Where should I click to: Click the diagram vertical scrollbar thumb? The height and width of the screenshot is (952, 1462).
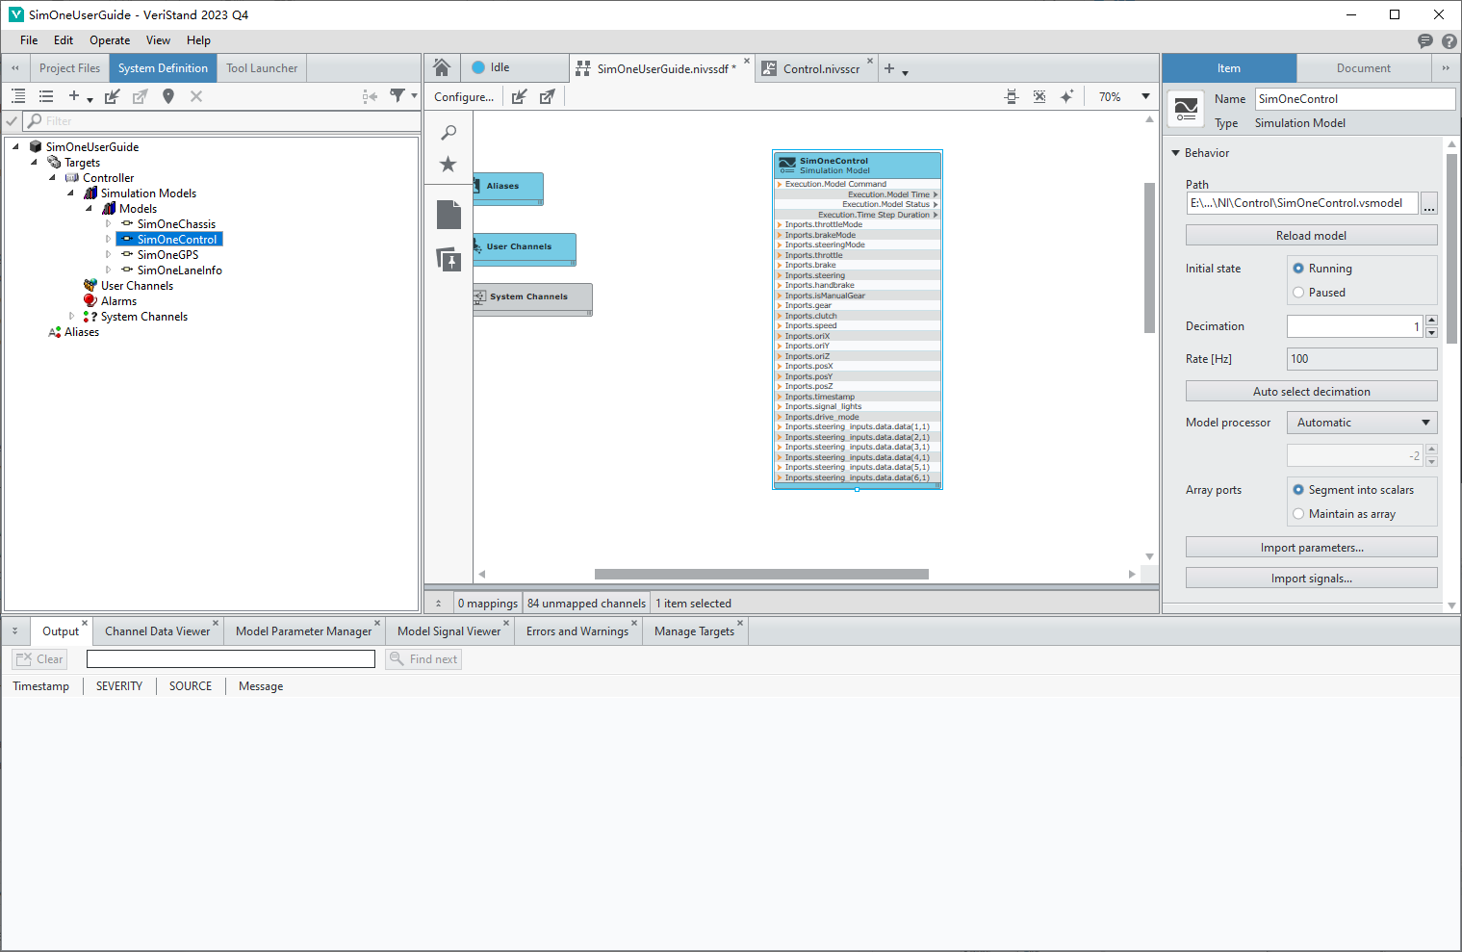pos(1149,258)
